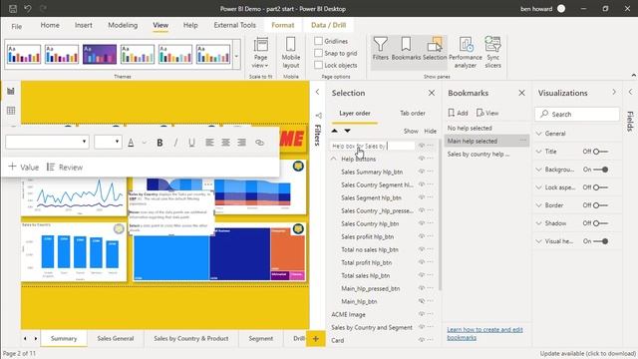The image size is (638, 359).
Task: Toggle the Background switch off
Action: point(600,170)
